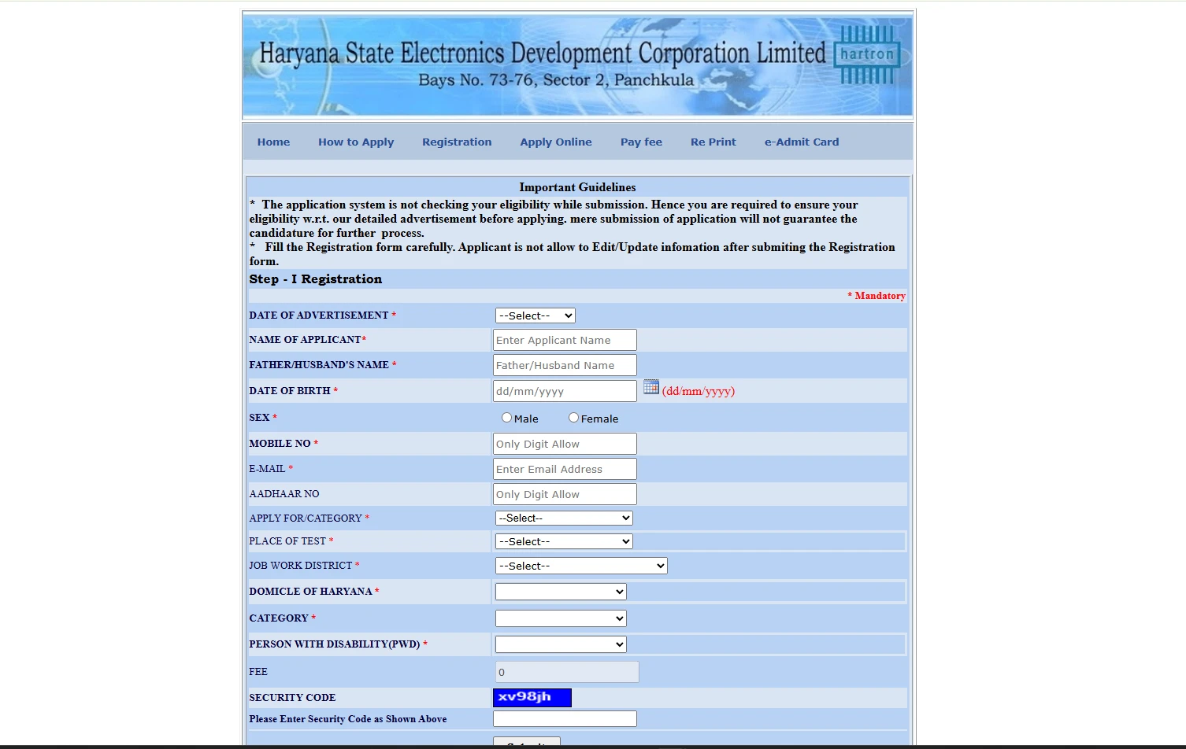The width and height of the screenshot is (1186, 749).
Task: Open the Domicile of Haryana dropdown
Action: (x=561, y=592)
